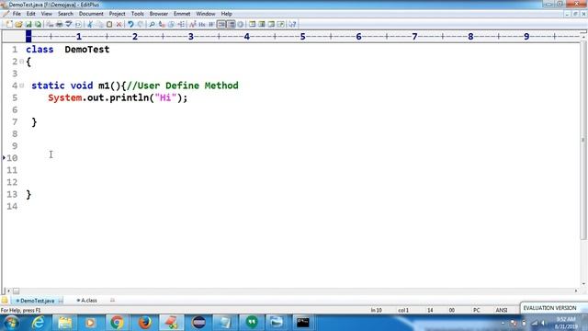588x331 pixels.
Task: Open the Project menu
Action: click(117, 14)
